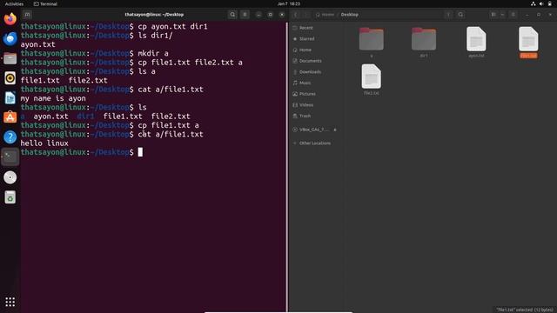Image resolution: width=557 pixels, height=313 pixels.
Task: Click the Terminal search icon
Action: (x=232, y=15)
